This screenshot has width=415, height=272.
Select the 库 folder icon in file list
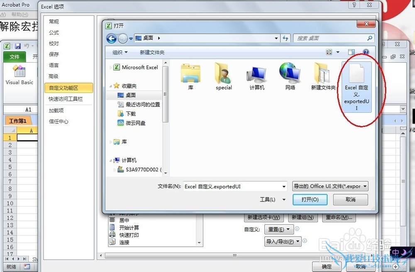point(190,77)
